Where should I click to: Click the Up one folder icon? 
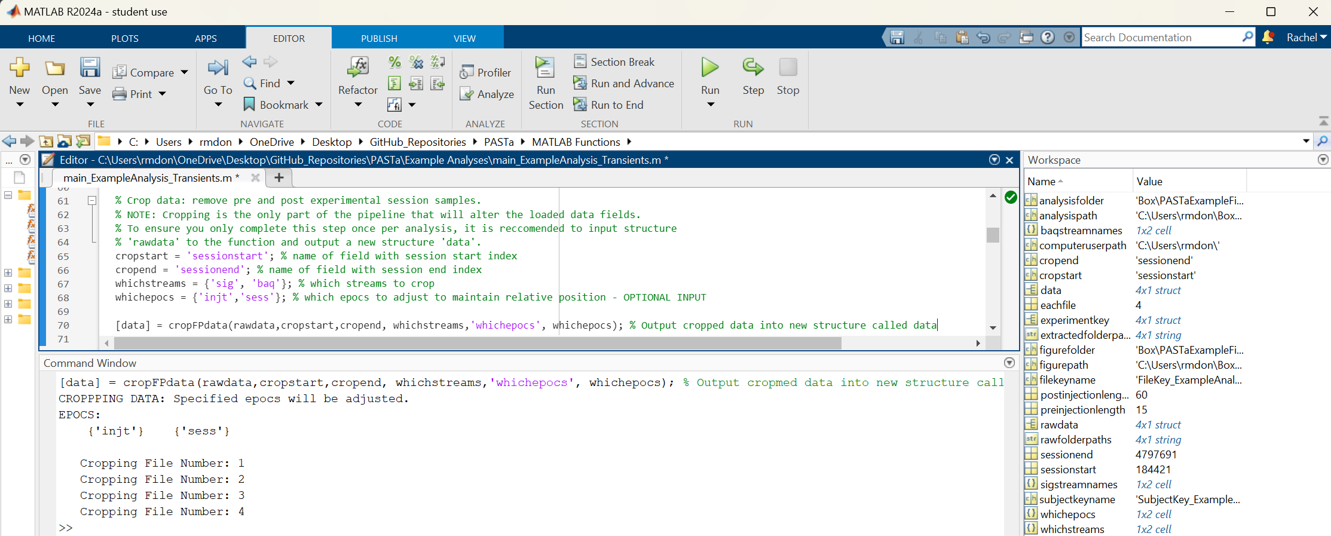(x=46, y=142)
